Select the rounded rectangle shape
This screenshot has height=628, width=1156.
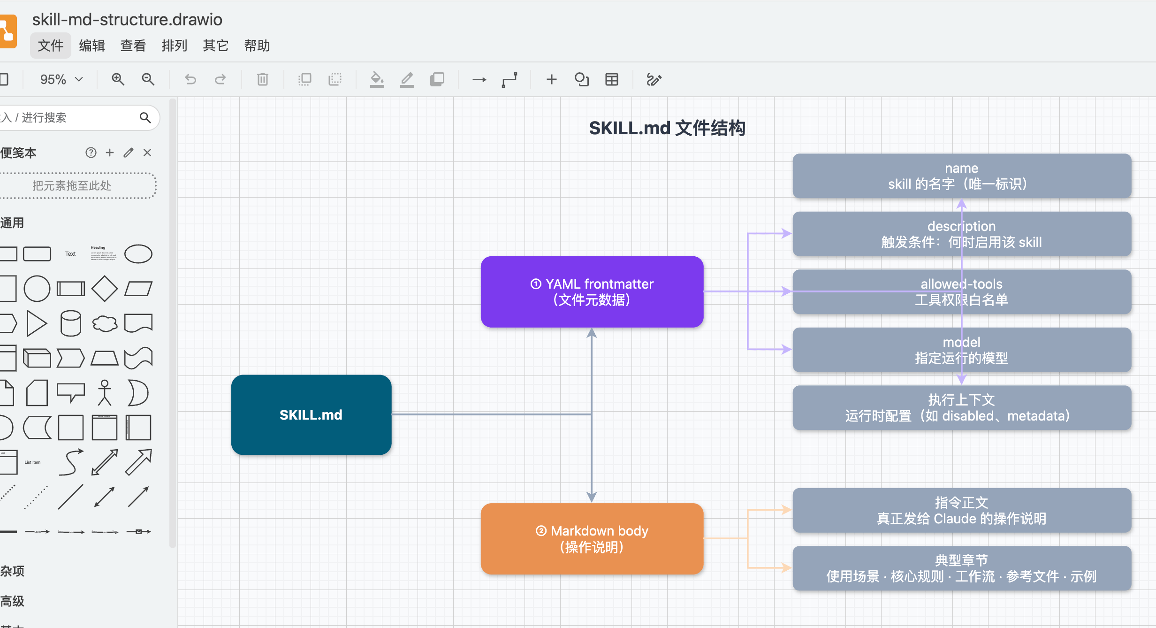37,253
